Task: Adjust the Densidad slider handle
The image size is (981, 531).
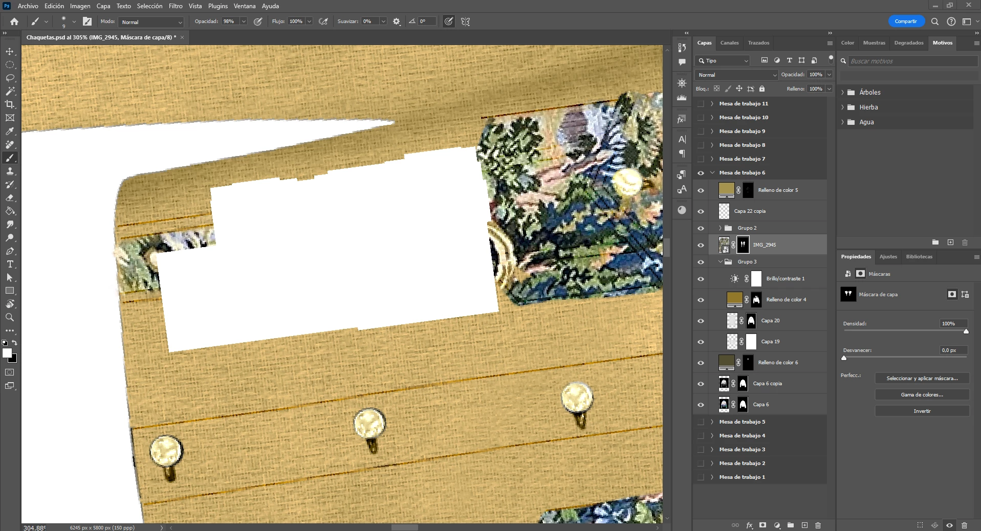Action: tap(966, 331)
